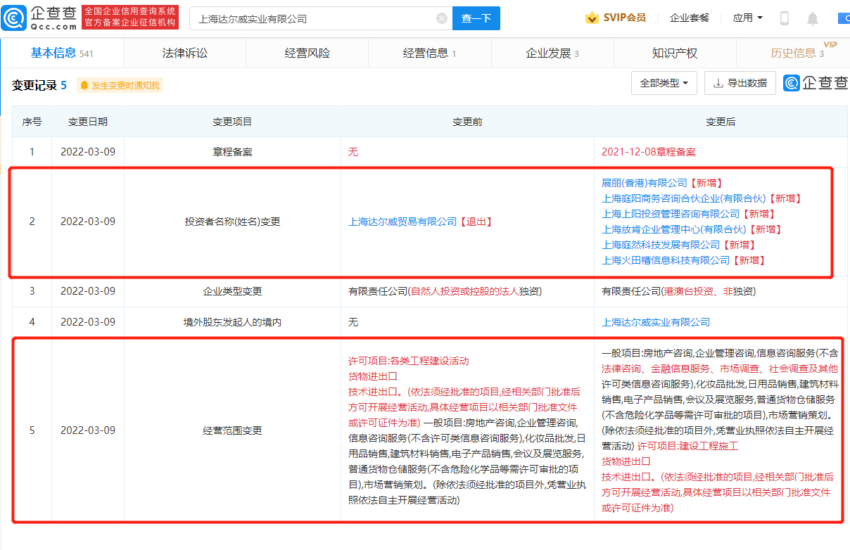Open 上海达尔威贸易有限公司 company link

point(402,222)
